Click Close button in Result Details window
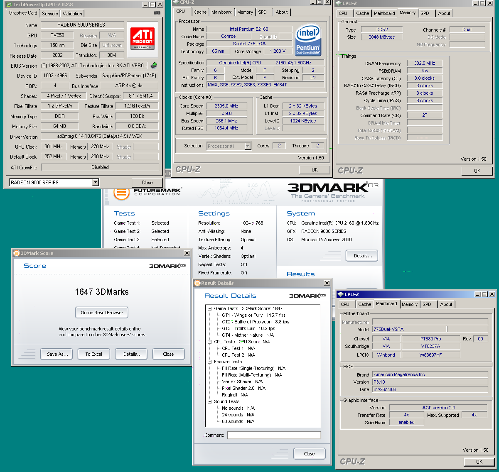This screenshot has height=472, width=499. tap(309, 454)
